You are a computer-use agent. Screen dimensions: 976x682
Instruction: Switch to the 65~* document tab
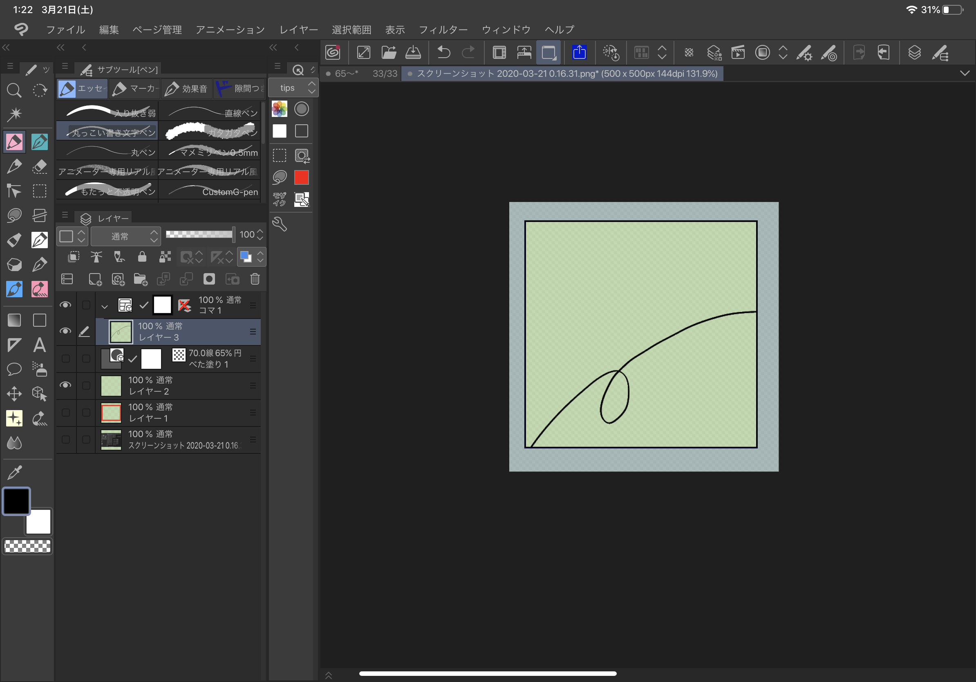click(x=346, y=74)
